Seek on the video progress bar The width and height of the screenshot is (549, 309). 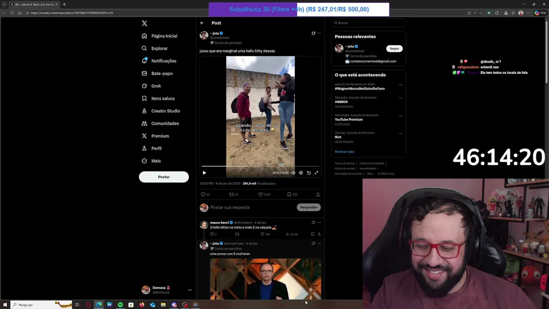pyautogui.click(x=260, y=166)
